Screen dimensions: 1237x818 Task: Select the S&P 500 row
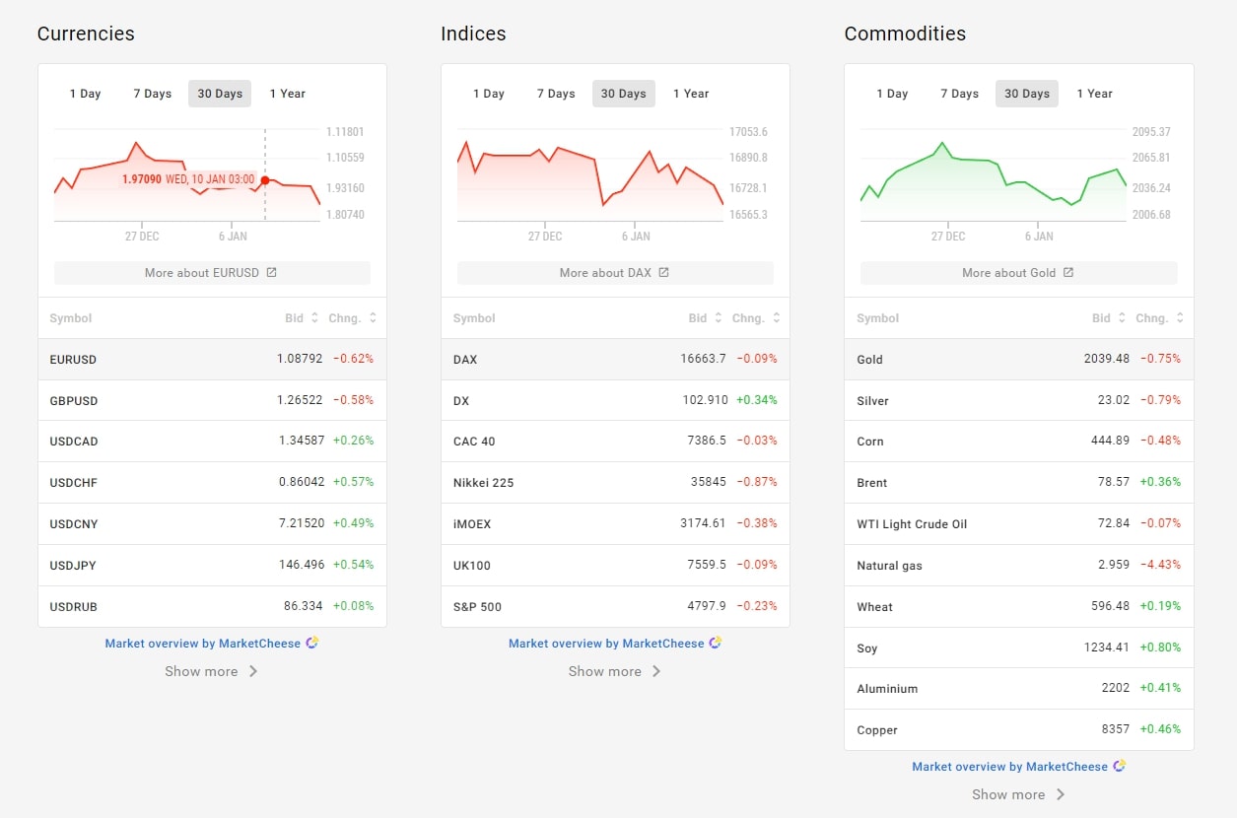[615, 606]
